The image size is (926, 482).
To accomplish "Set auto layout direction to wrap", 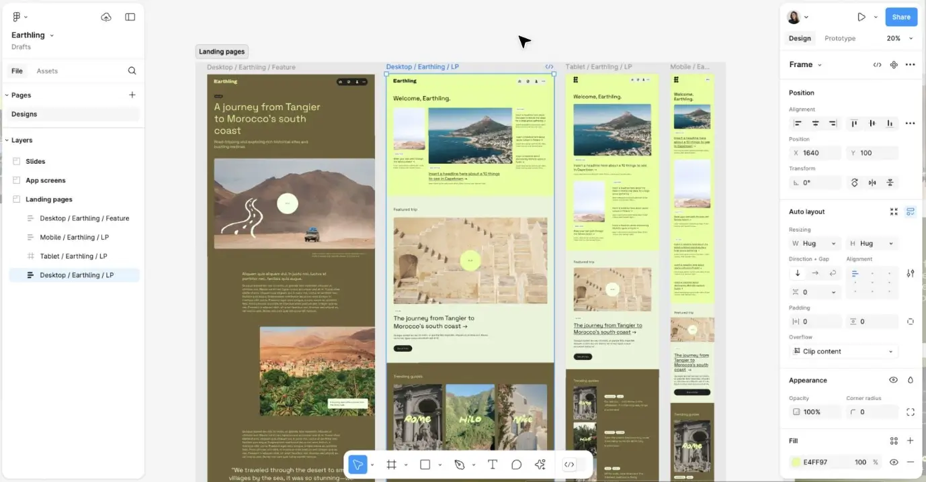I will click(833, 273).
